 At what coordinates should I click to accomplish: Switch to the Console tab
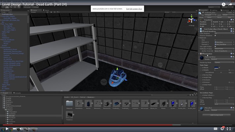[17, 93]
